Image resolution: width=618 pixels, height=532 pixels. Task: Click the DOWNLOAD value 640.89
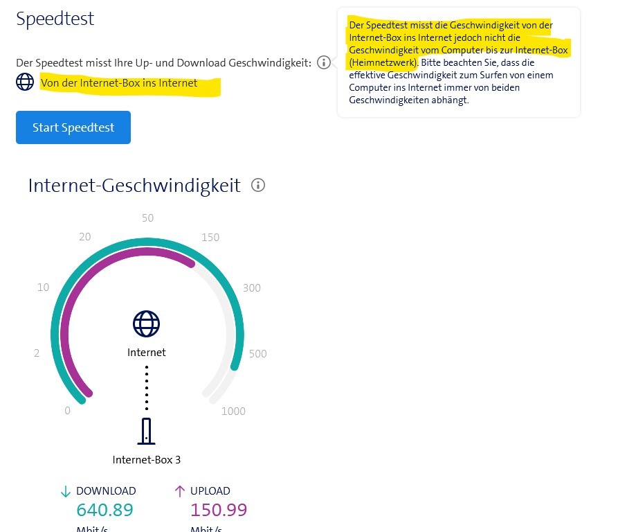(x=104, y=510)
